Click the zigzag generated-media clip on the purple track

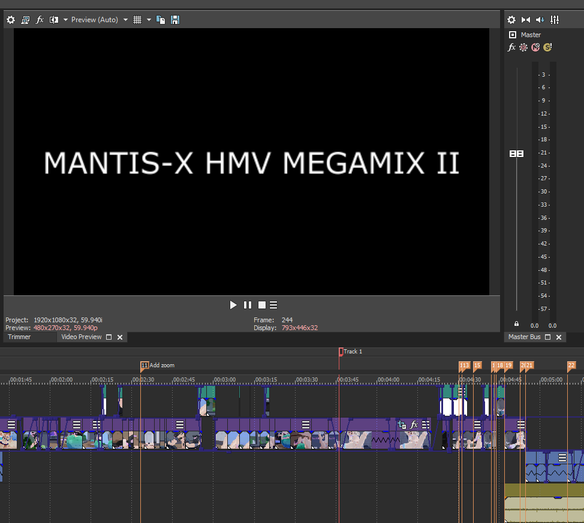[x=386, y=440]
